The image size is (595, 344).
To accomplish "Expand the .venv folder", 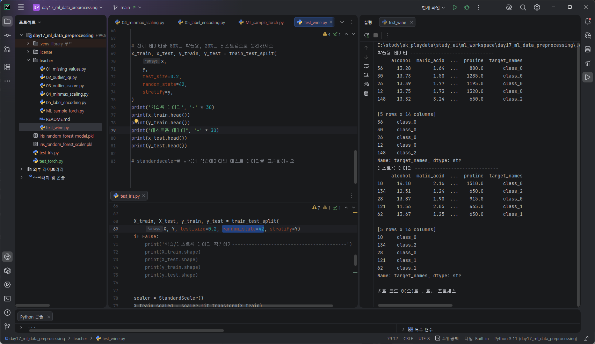I will (28, 44).
